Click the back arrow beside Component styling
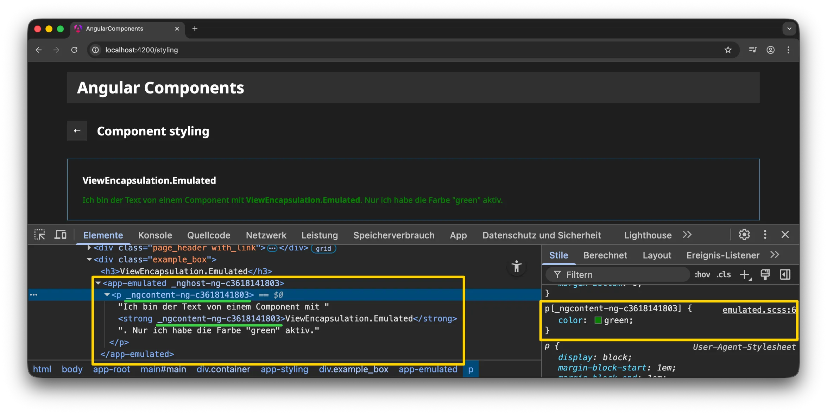Image resolution: width=827 pixels, height=414 pixels. click(x=77, y=131)
